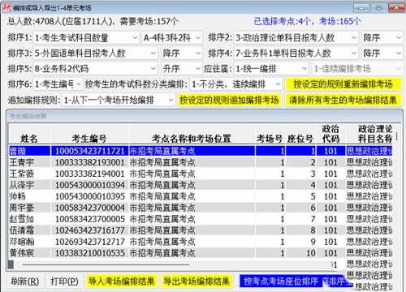Click the disabled 1-连续编排考场 dropdown
This screenshot has width=406, height=292.
coord(357,69)
